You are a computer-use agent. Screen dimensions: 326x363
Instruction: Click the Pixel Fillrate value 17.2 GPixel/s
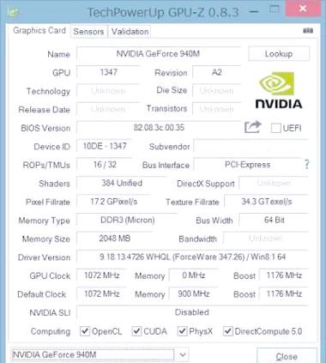point(113,202)
